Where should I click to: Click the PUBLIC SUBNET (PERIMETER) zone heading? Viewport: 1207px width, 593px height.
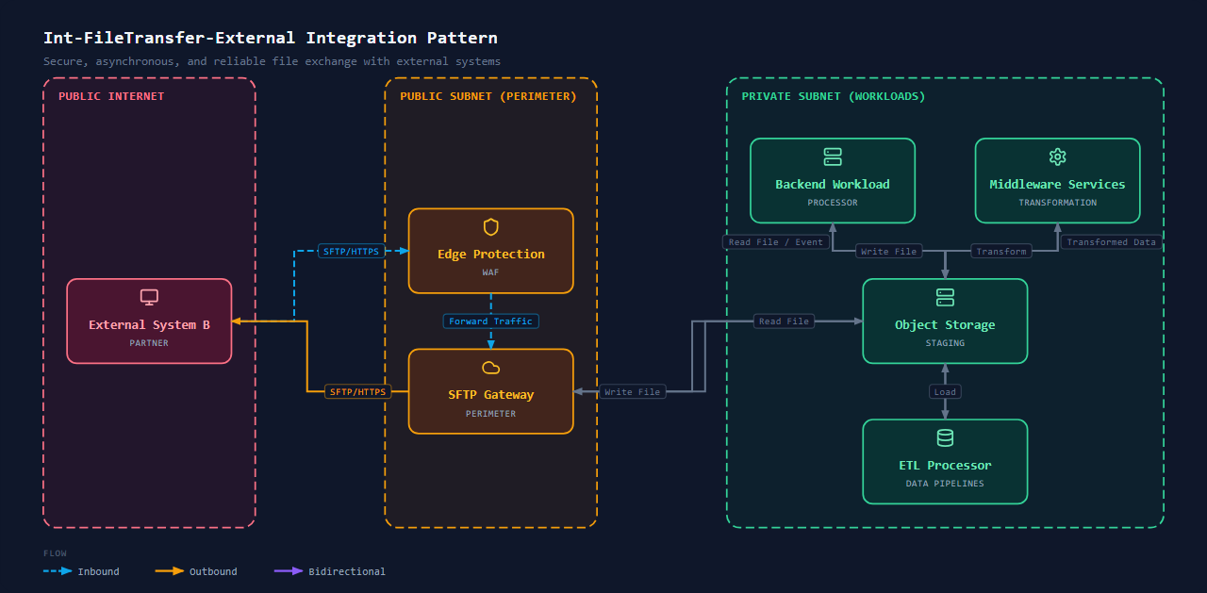coord(488,96)
